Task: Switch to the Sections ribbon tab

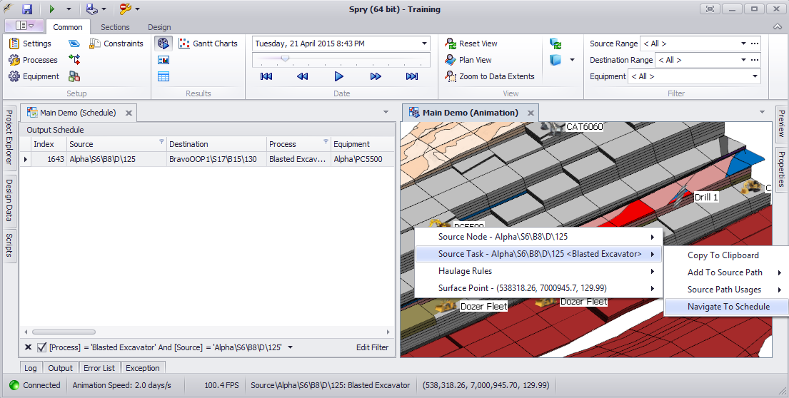Action: click(x=115, y=27)
